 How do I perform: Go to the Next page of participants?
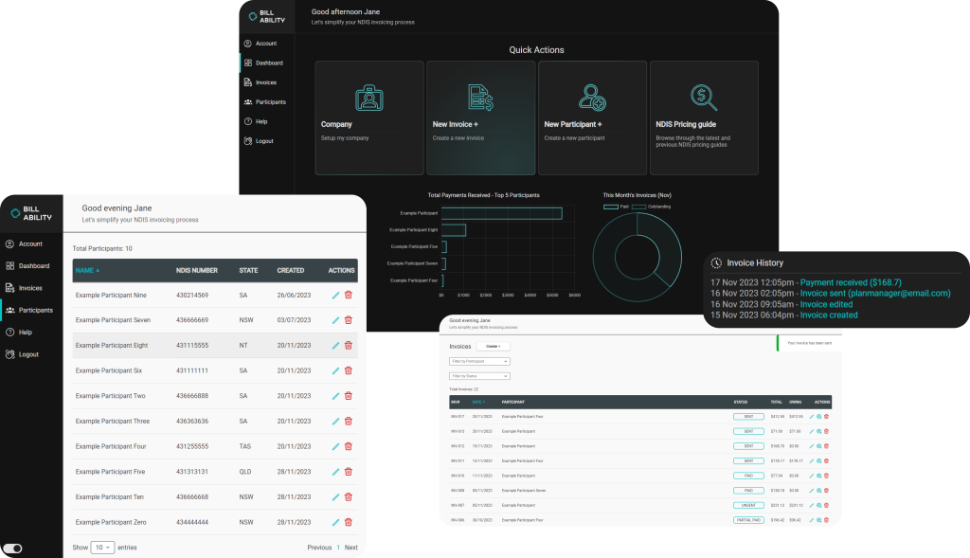point(350,547)
